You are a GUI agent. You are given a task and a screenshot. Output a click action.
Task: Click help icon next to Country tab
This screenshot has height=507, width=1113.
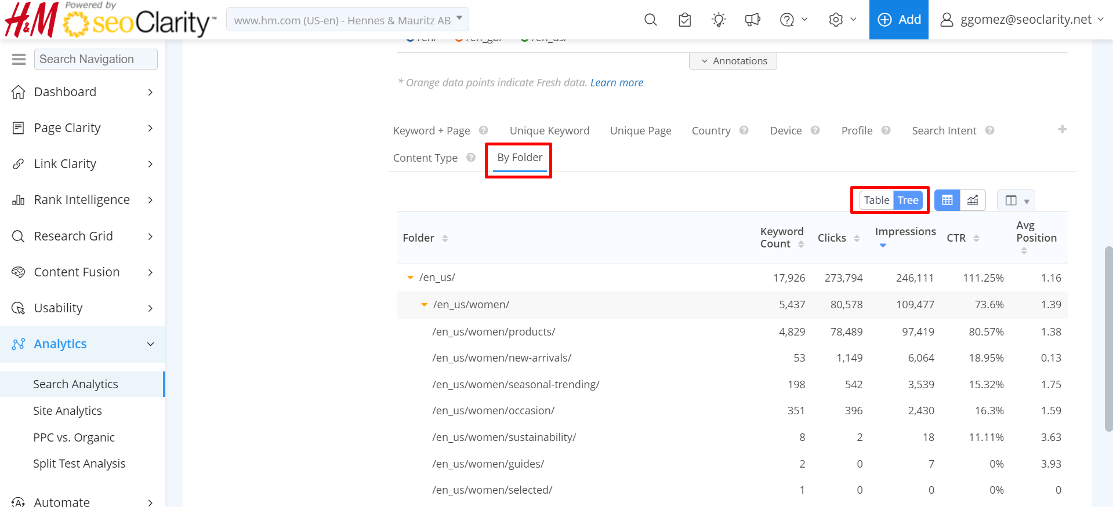click(744, 130)
